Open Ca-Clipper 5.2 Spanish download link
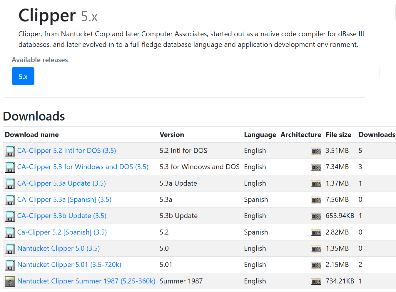 pyautogui.click(x=62, y=232)
